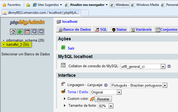Click the PMA favicon on the browser tab
The image size is (178, 112).
[5, 13]
